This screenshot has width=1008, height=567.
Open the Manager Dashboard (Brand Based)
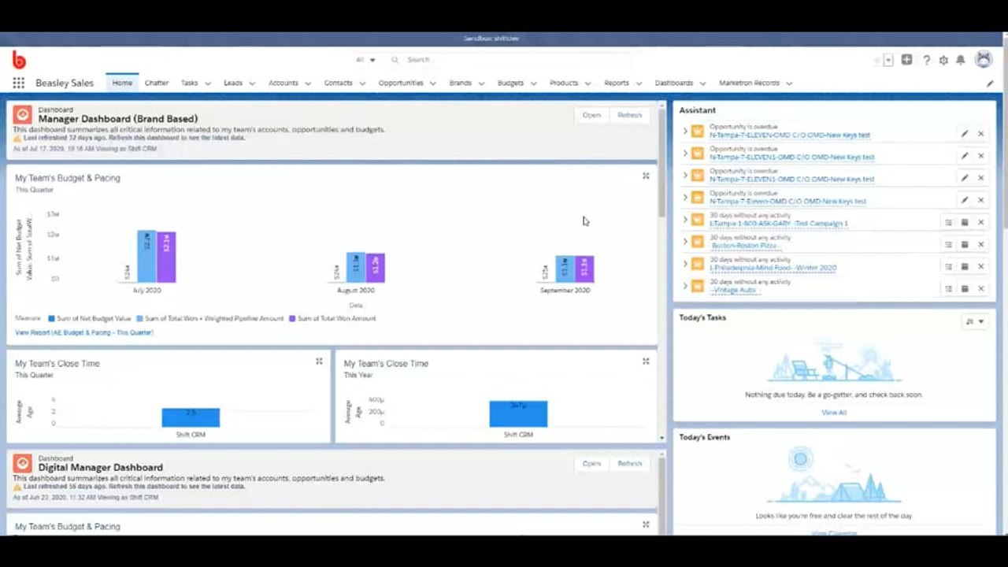(x=591, y=115)
